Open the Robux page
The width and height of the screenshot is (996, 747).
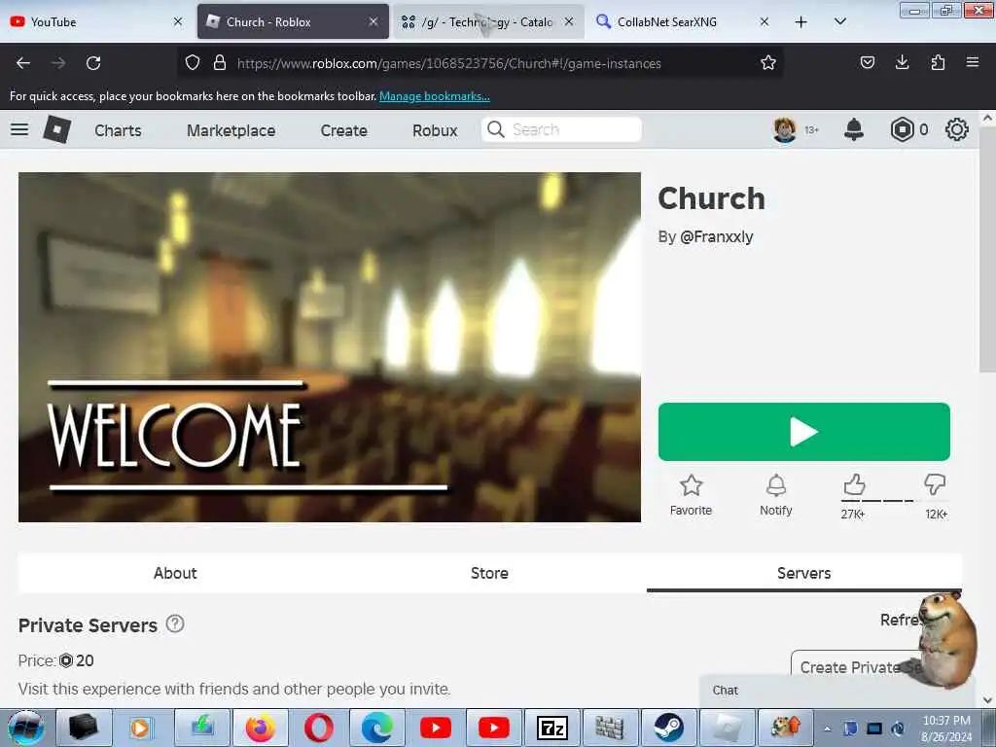pos(435,130)
